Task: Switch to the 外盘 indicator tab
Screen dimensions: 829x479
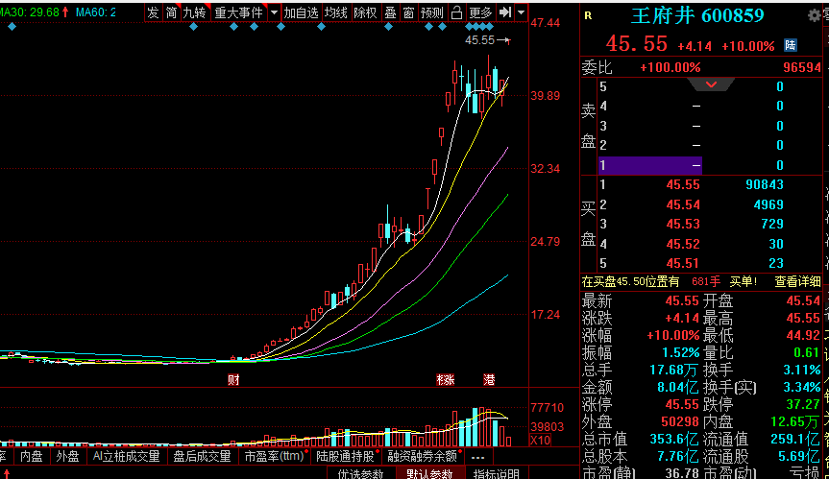Action: pyautogui.click(x=67, y=456)
